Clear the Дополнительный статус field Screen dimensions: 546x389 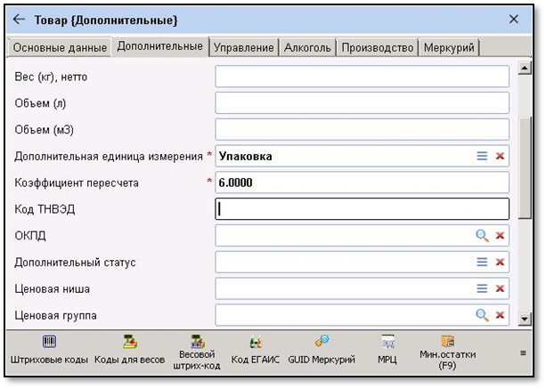coord(500,262)
